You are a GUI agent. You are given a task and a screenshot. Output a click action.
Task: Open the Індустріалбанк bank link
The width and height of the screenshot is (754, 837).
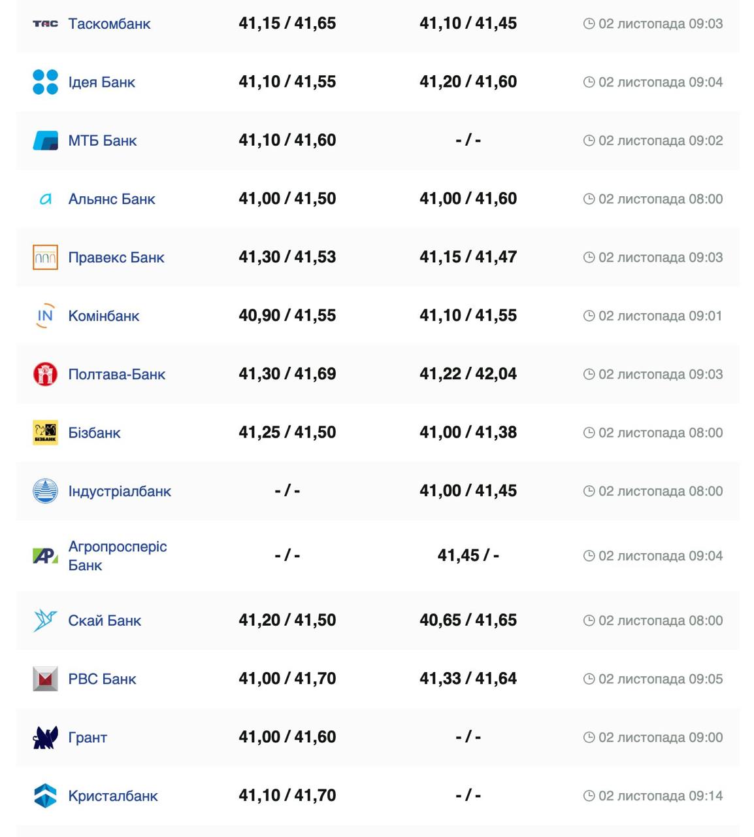(120, 491)
